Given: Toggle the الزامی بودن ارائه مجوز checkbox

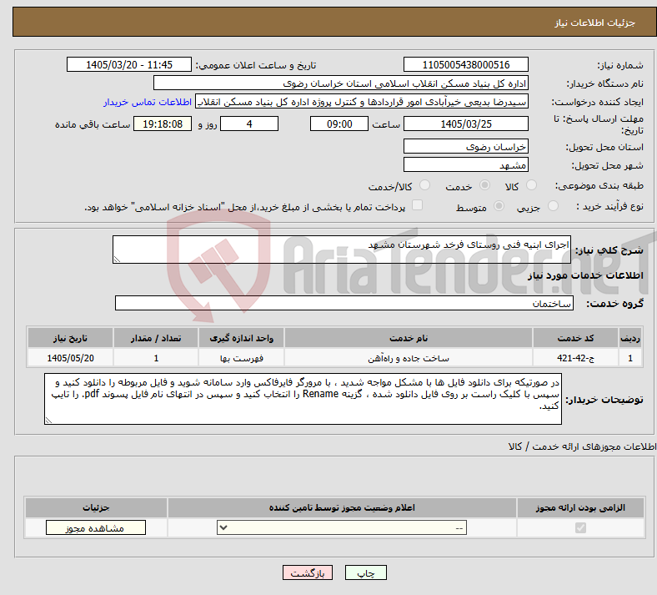Looking at the screenshot, I should click(581, 527).
